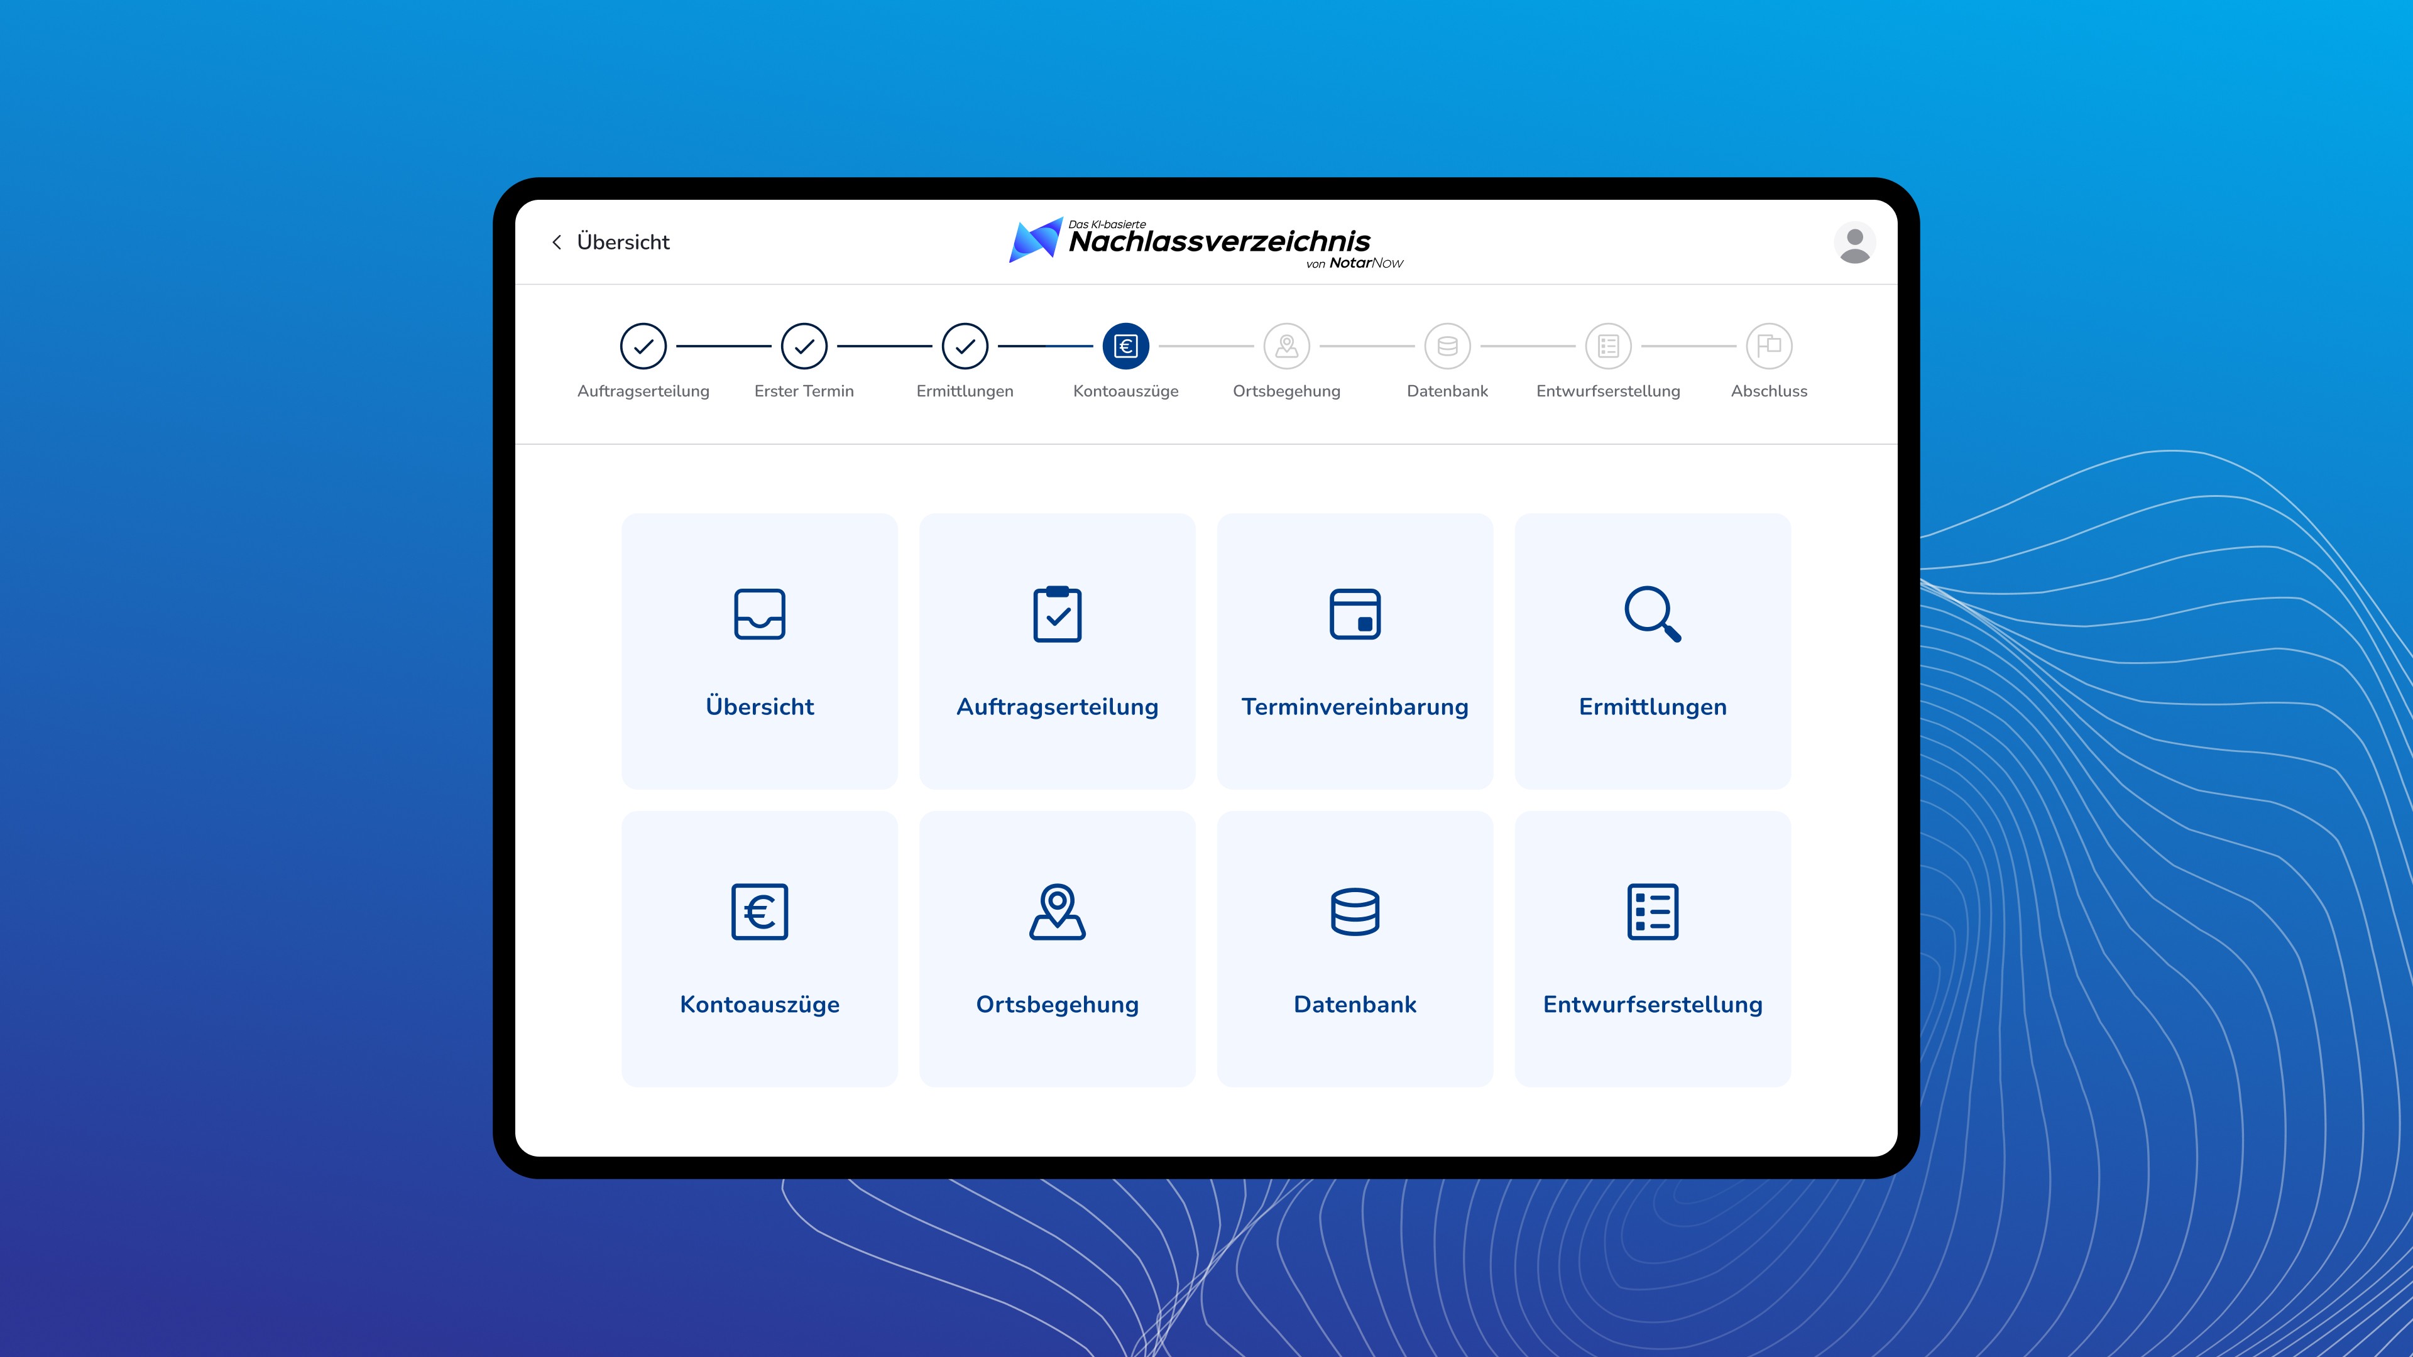Click the Abschluss flag step
Screen dimensions: 2413x1357
(1770, 347)
